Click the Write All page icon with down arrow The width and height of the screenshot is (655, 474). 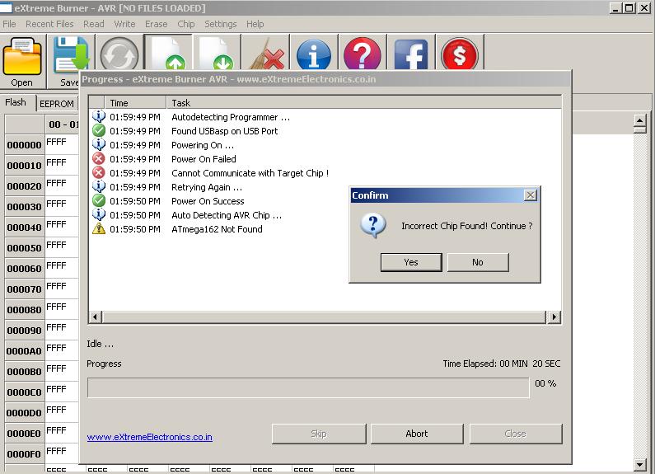217,54
